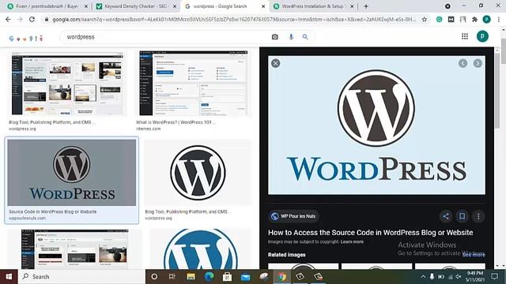506x284 pixels.
Task: Open Mail app from the taskbar
Action: pos(245,277)
